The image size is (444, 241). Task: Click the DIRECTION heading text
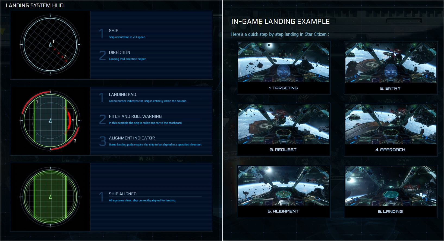click(x=119, y=53)
